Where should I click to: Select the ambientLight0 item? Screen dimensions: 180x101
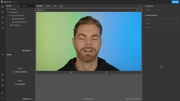point(19,19)
